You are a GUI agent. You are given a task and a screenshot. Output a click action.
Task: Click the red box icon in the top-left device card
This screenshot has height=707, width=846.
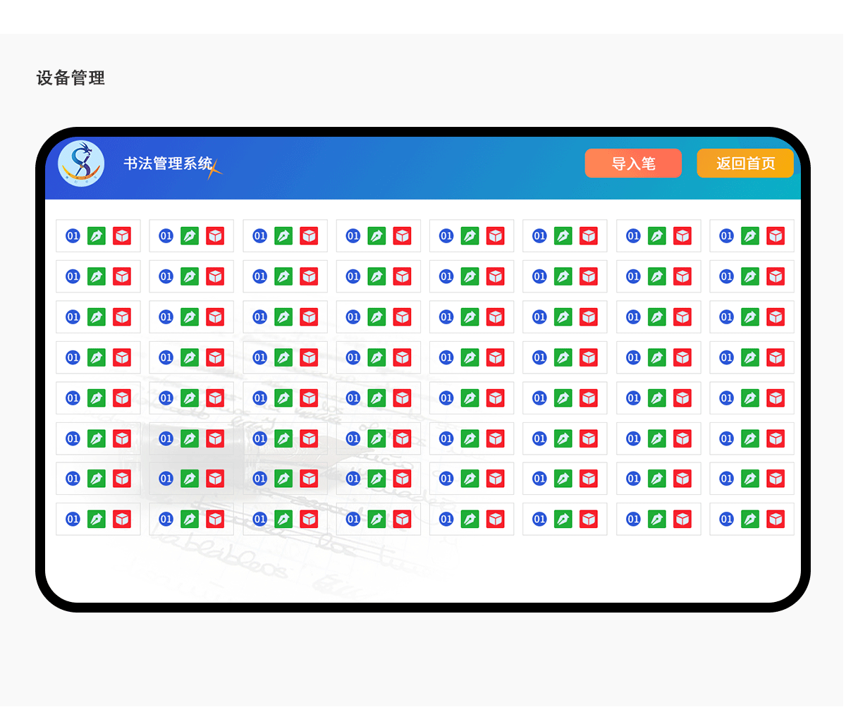(x=122, y=236)
